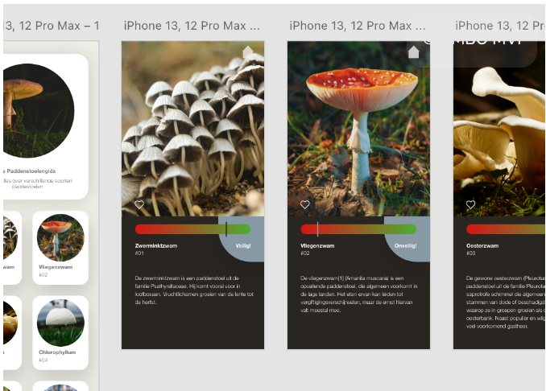Click the home icon on Vliegenzwam screen
Screen dimensions: 546x391
[413, 51]
